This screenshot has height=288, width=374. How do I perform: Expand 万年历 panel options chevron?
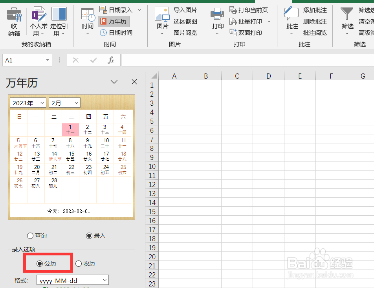[x=114, y=82]
